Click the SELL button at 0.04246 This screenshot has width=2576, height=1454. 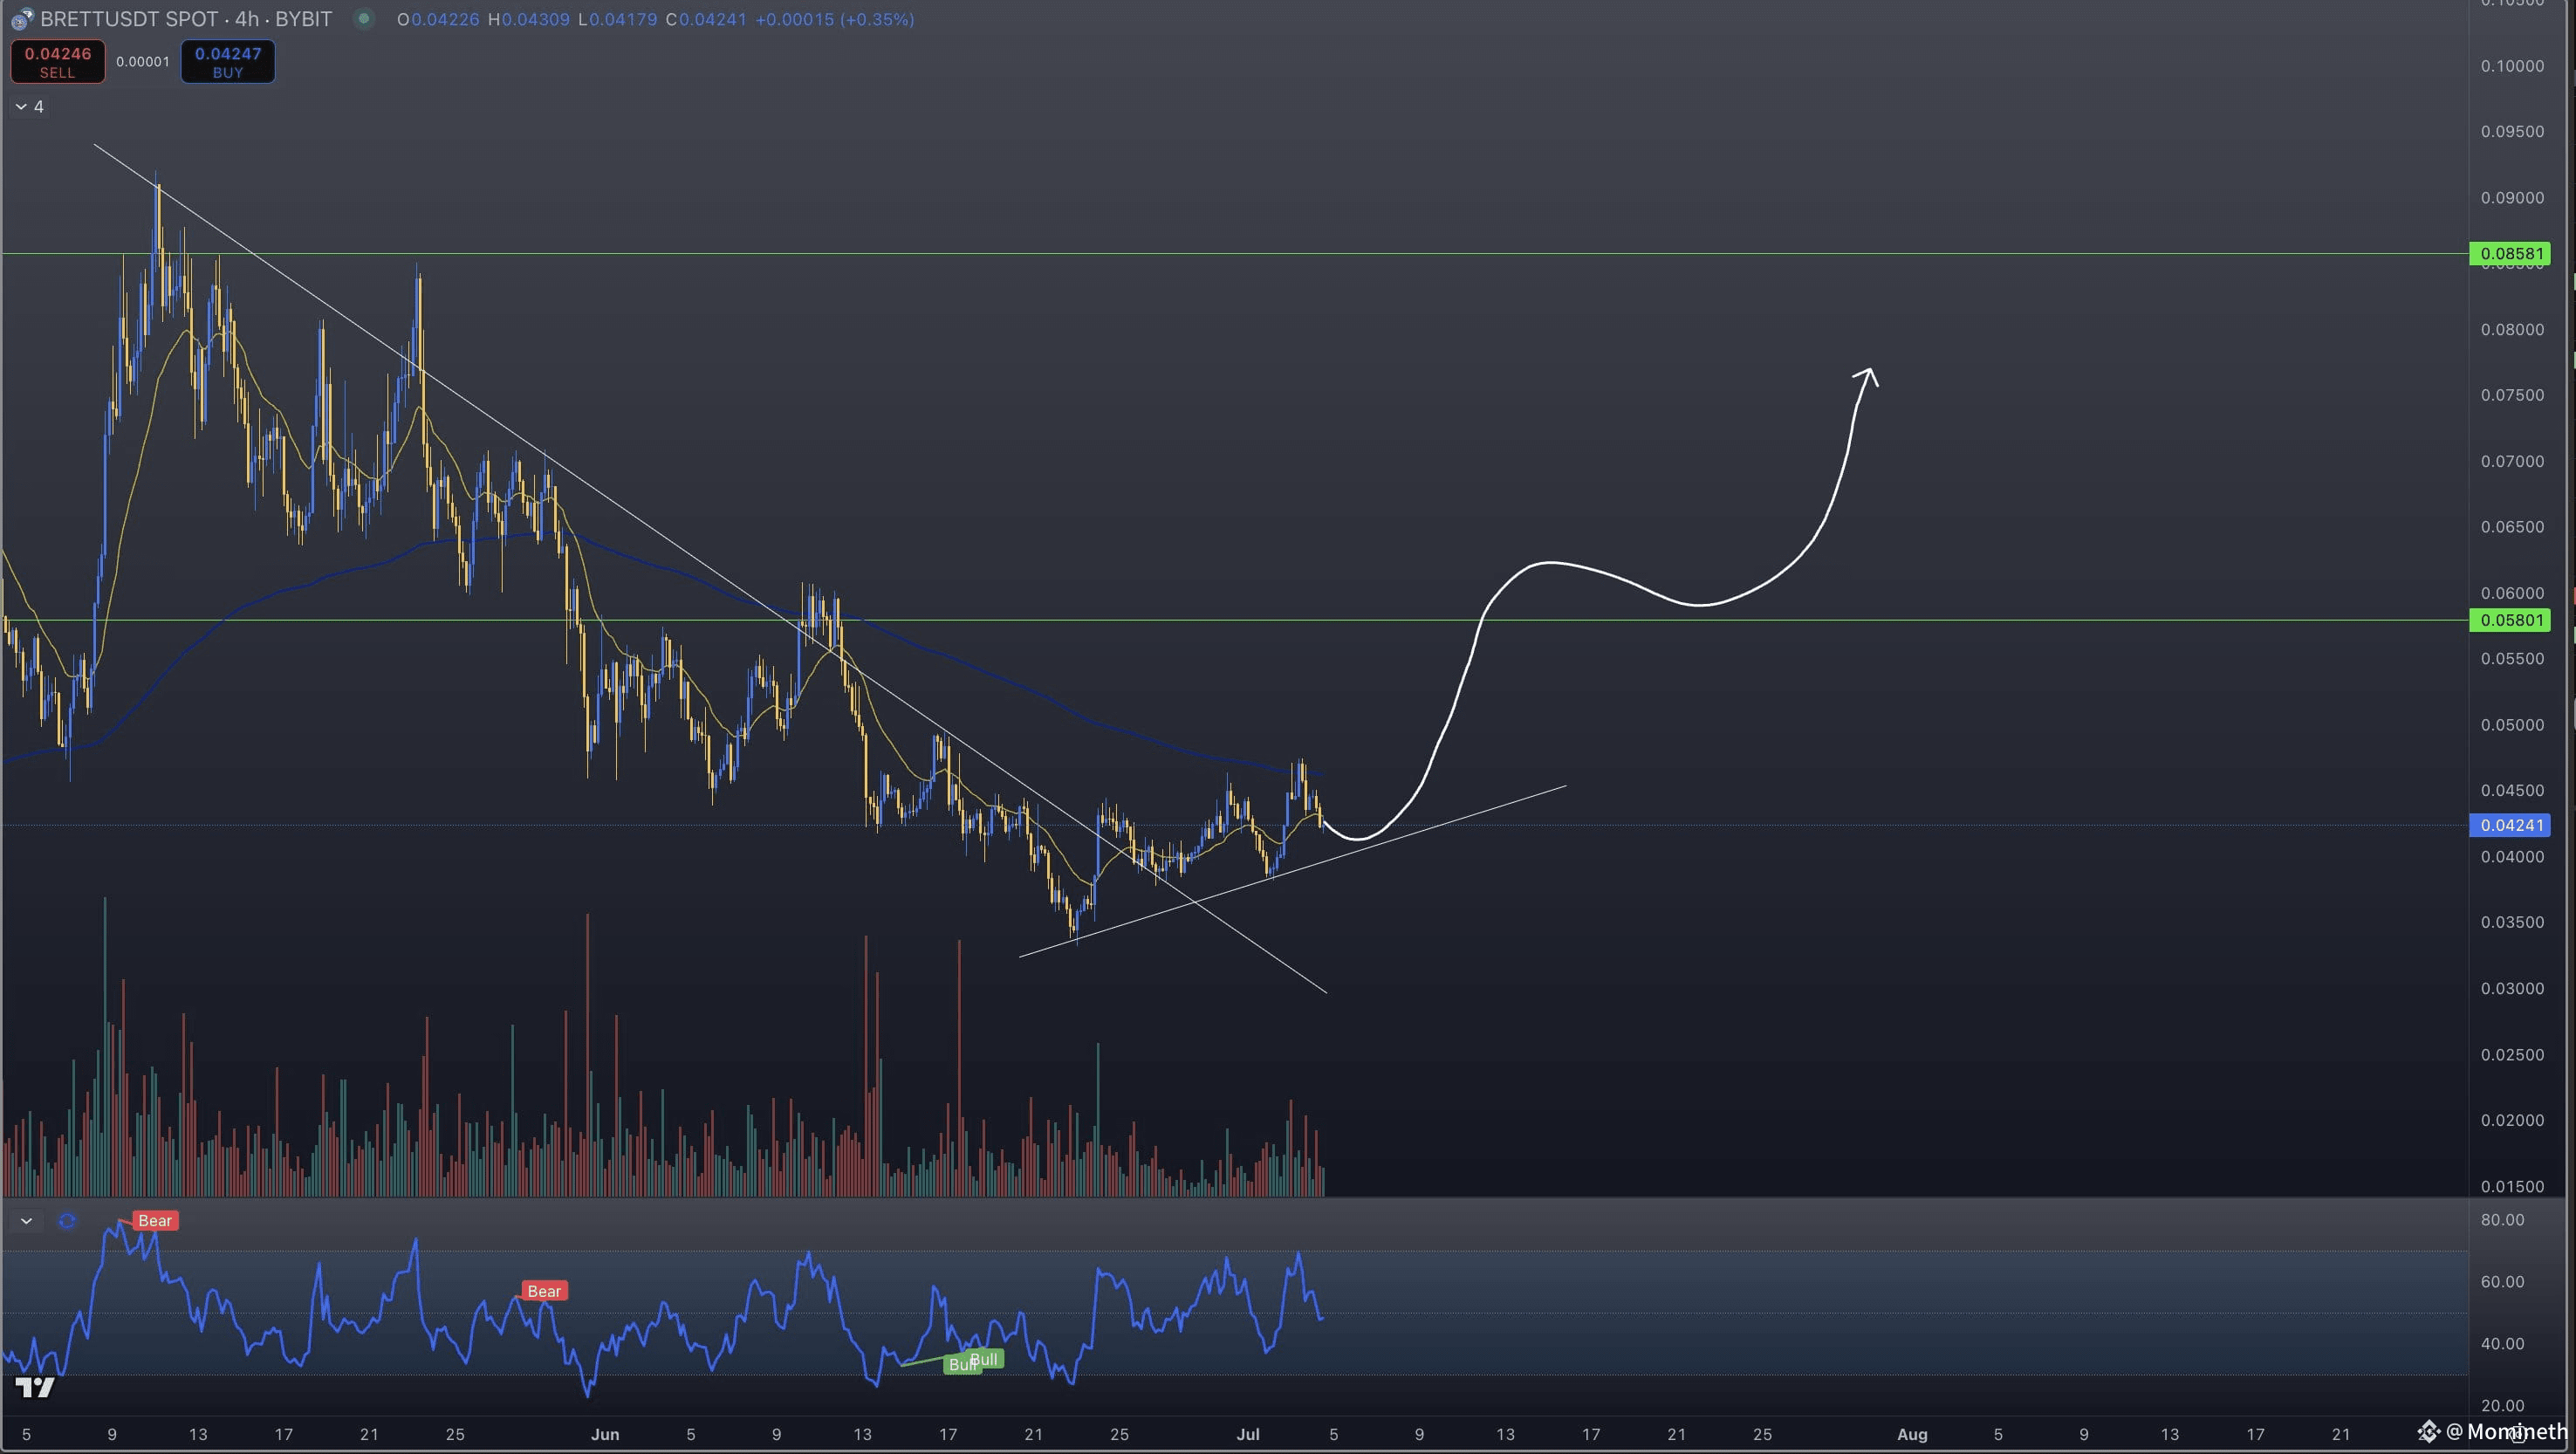[x=57, y=61]
